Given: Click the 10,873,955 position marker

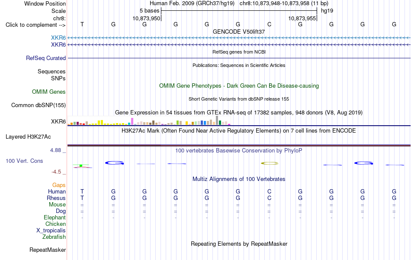Looking at the screenshot, I should pos(302,18).
